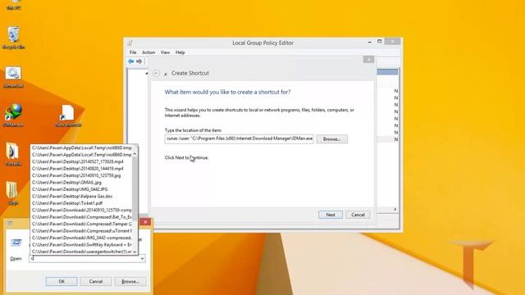525x295 pixels.
Task: Select the Downloads\SwiftKey Keyboard suggestion
Action: (x=81, y=245)
